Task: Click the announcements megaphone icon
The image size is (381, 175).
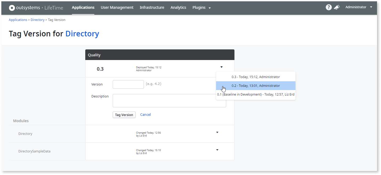Action: coord(337,7)
